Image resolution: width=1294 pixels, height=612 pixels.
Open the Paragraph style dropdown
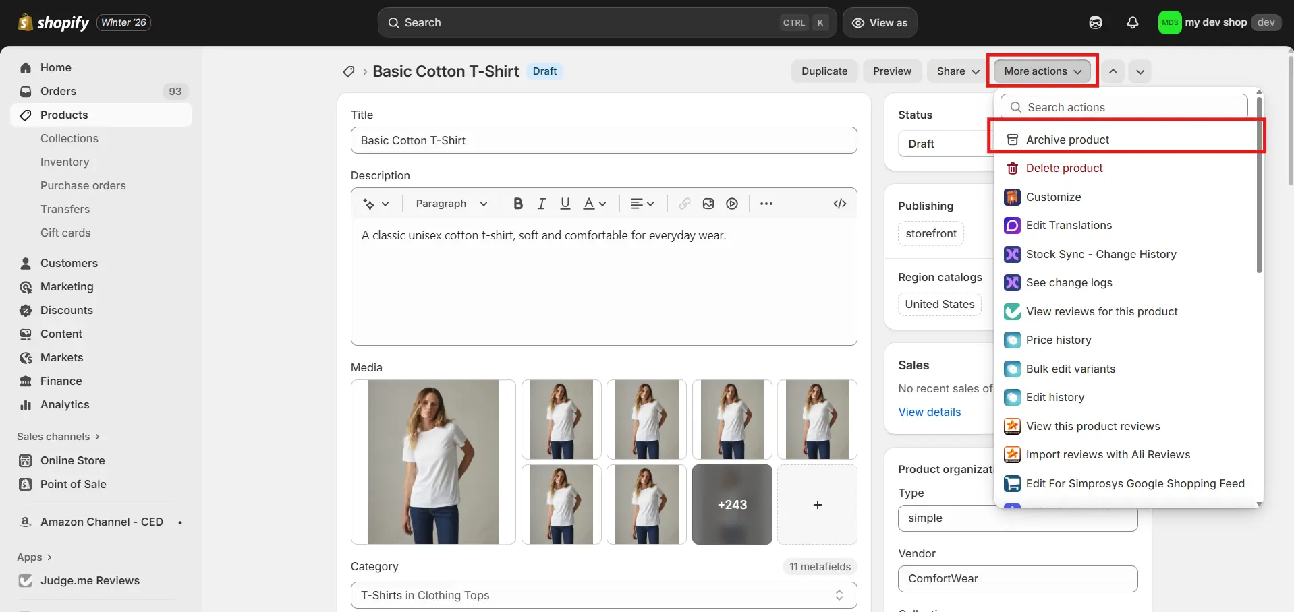click(x=449, y=203)
